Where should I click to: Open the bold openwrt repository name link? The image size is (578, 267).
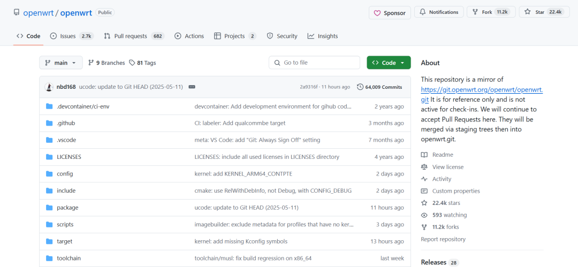[75, 12]
